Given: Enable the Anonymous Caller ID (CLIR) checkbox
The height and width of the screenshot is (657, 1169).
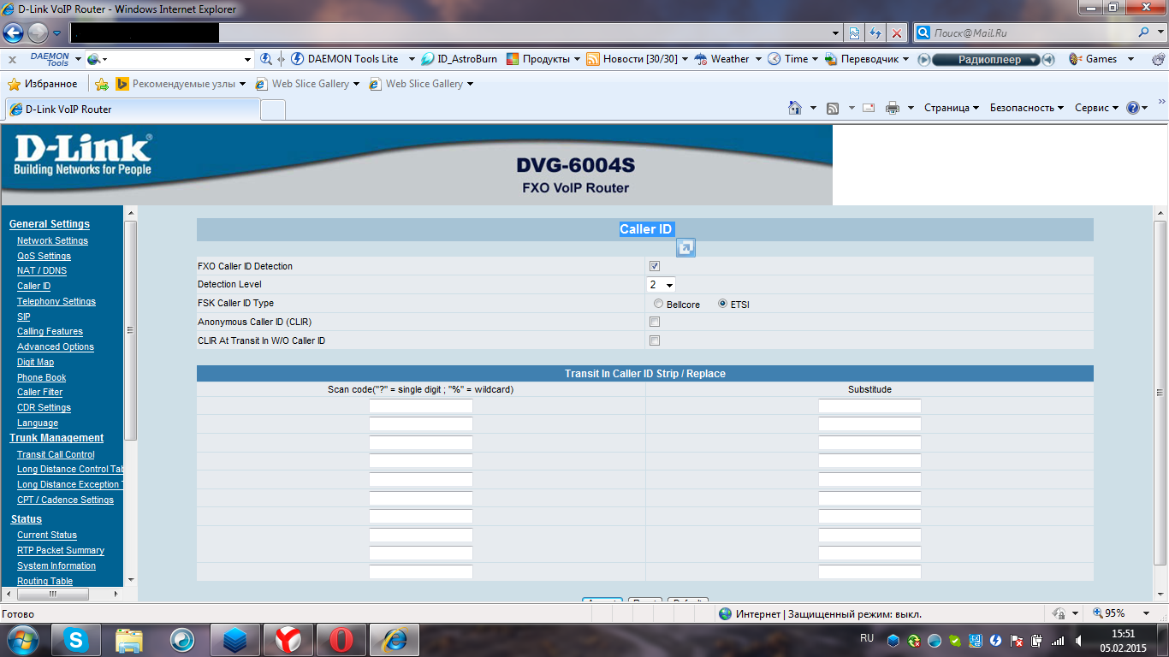Looking at the screenshot, I should coord(655,323).
